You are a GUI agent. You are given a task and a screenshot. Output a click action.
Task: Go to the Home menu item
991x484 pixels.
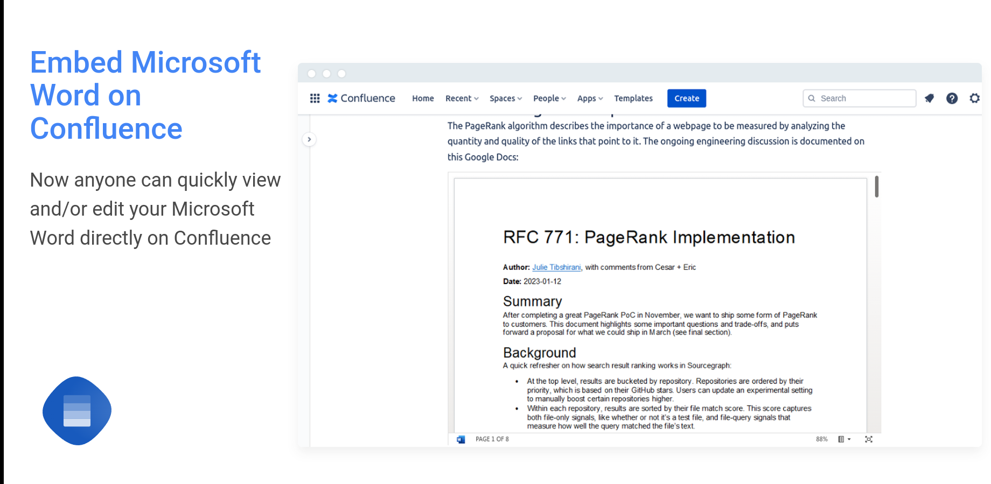point(423,98)
